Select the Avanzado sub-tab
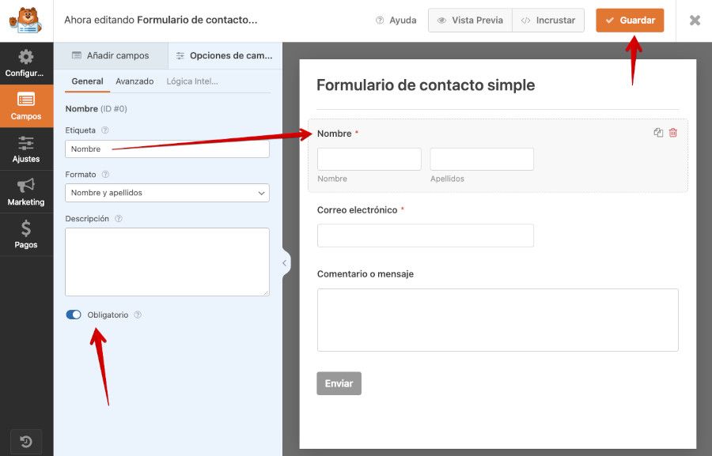The image size is (712, 456). 134,81
